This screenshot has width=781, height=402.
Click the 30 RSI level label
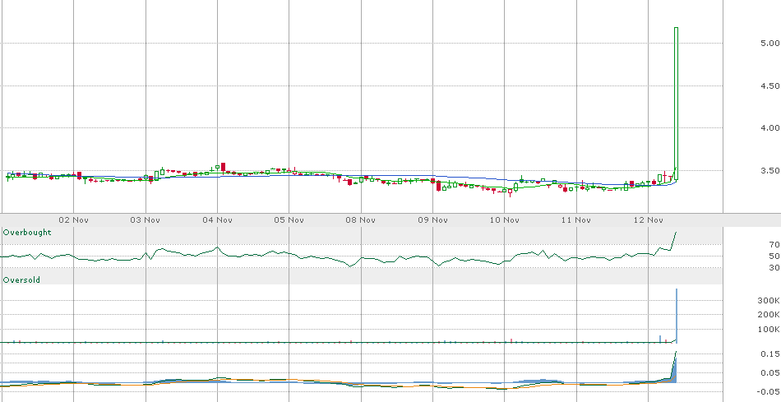(x=774, y=267)
